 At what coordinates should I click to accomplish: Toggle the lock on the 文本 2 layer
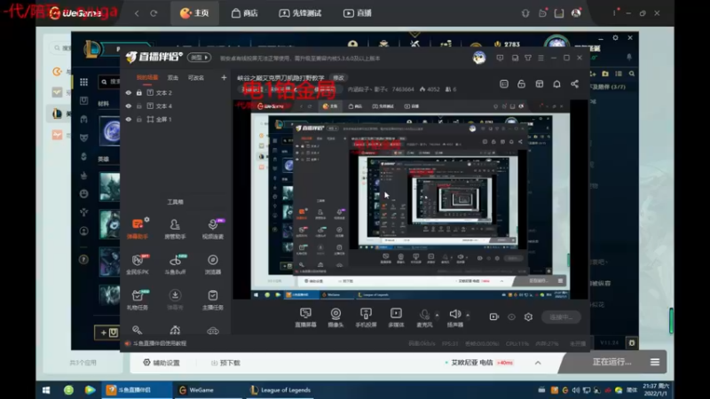[x=139, y=93]
